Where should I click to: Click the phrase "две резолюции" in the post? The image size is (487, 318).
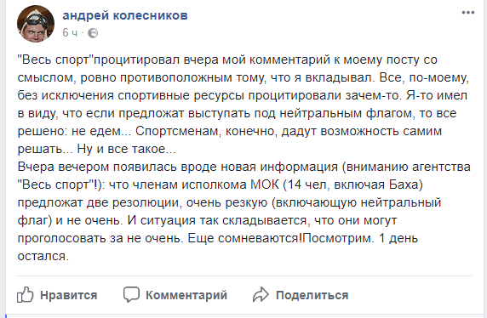point(135,203)
